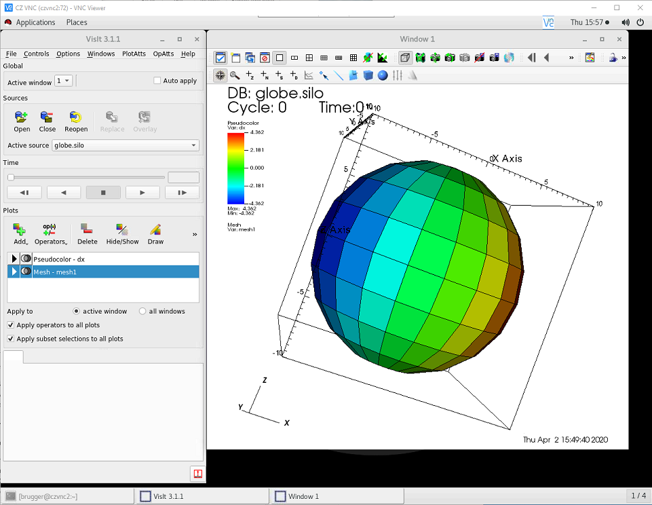Open the PlotAtts menu
This screenshot has height=505, width=652.
coord(134,54)
